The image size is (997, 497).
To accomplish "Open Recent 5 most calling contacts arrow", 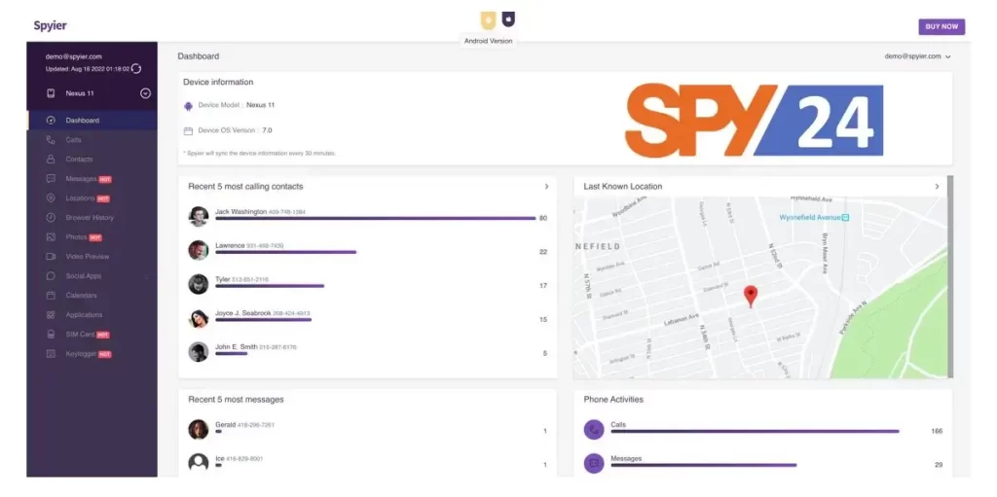I will tap(546, 187).
